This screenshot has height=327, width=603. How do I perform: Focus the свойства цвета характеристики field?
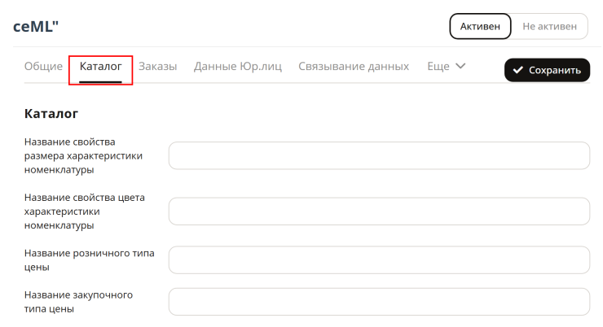pyautogui.click(x=379, y=211)
